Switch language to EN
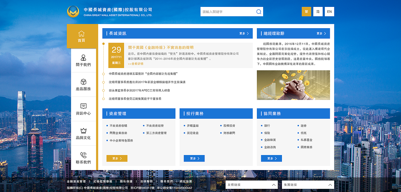 [329, 12]
